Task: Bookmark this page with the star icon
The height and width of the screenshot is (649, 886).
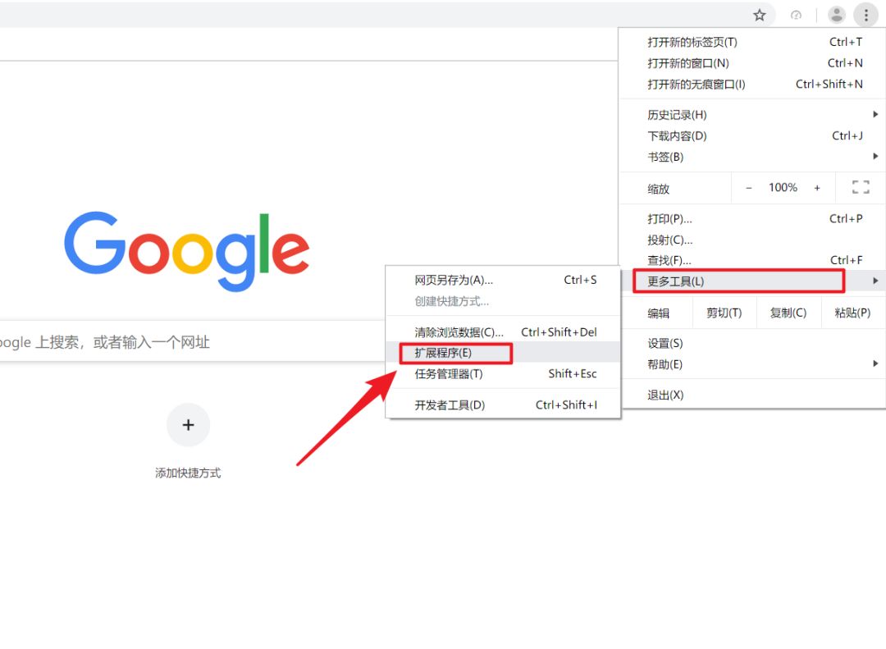Action: click(x=760, y=16)
